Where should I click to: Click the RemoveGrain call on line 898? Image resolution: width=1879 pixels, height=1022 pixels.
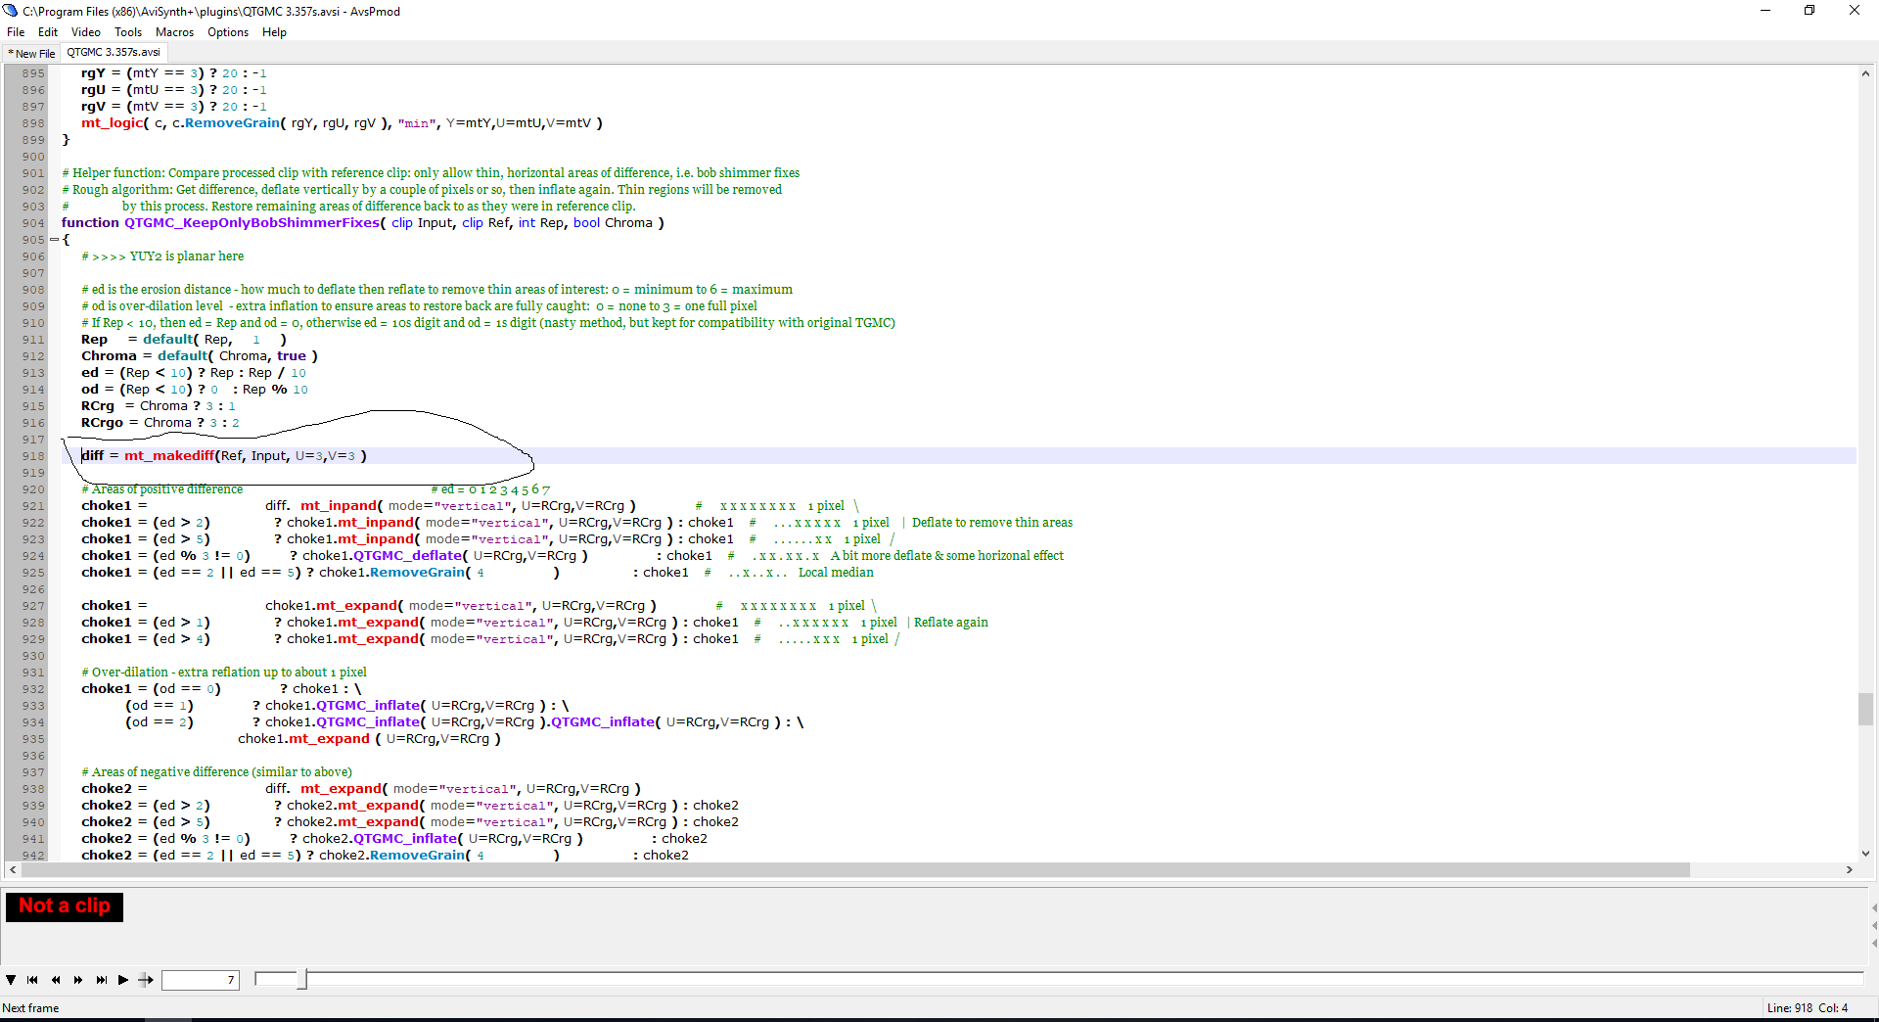[232, 123]
